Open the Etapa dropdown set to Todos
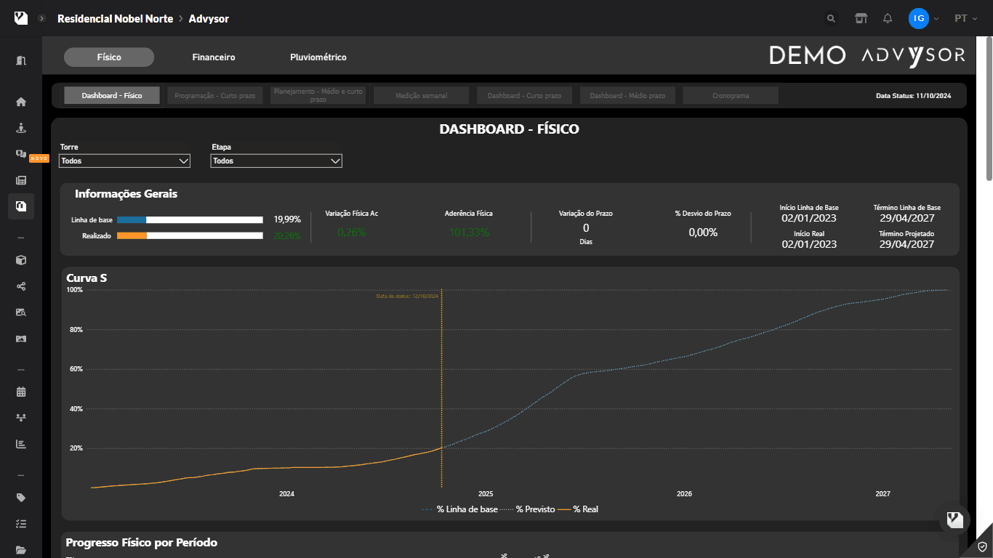The width and height of the screenshot is (993, 558). click(276, 161)
